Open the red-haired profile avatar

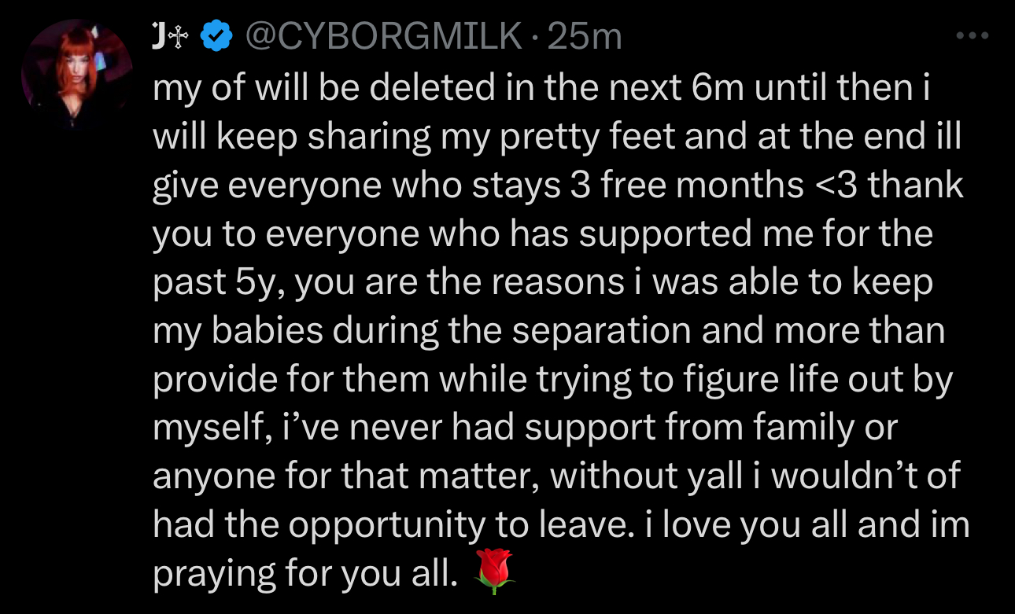point(76,75)
